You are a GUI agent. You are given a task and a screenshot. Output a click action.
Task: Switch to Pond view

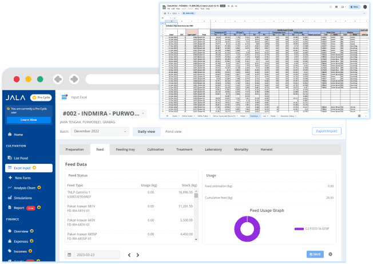(x=173, y=131)
